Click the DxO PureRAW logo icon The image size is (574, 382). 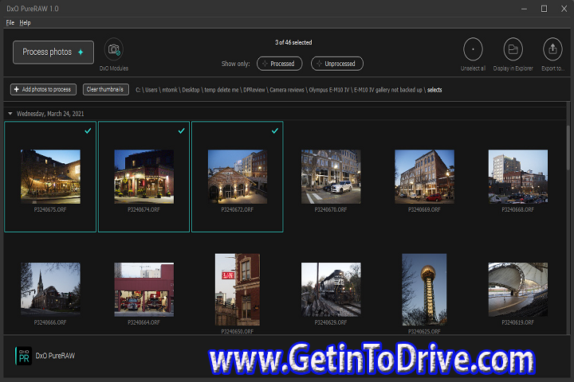coord(23,356)
